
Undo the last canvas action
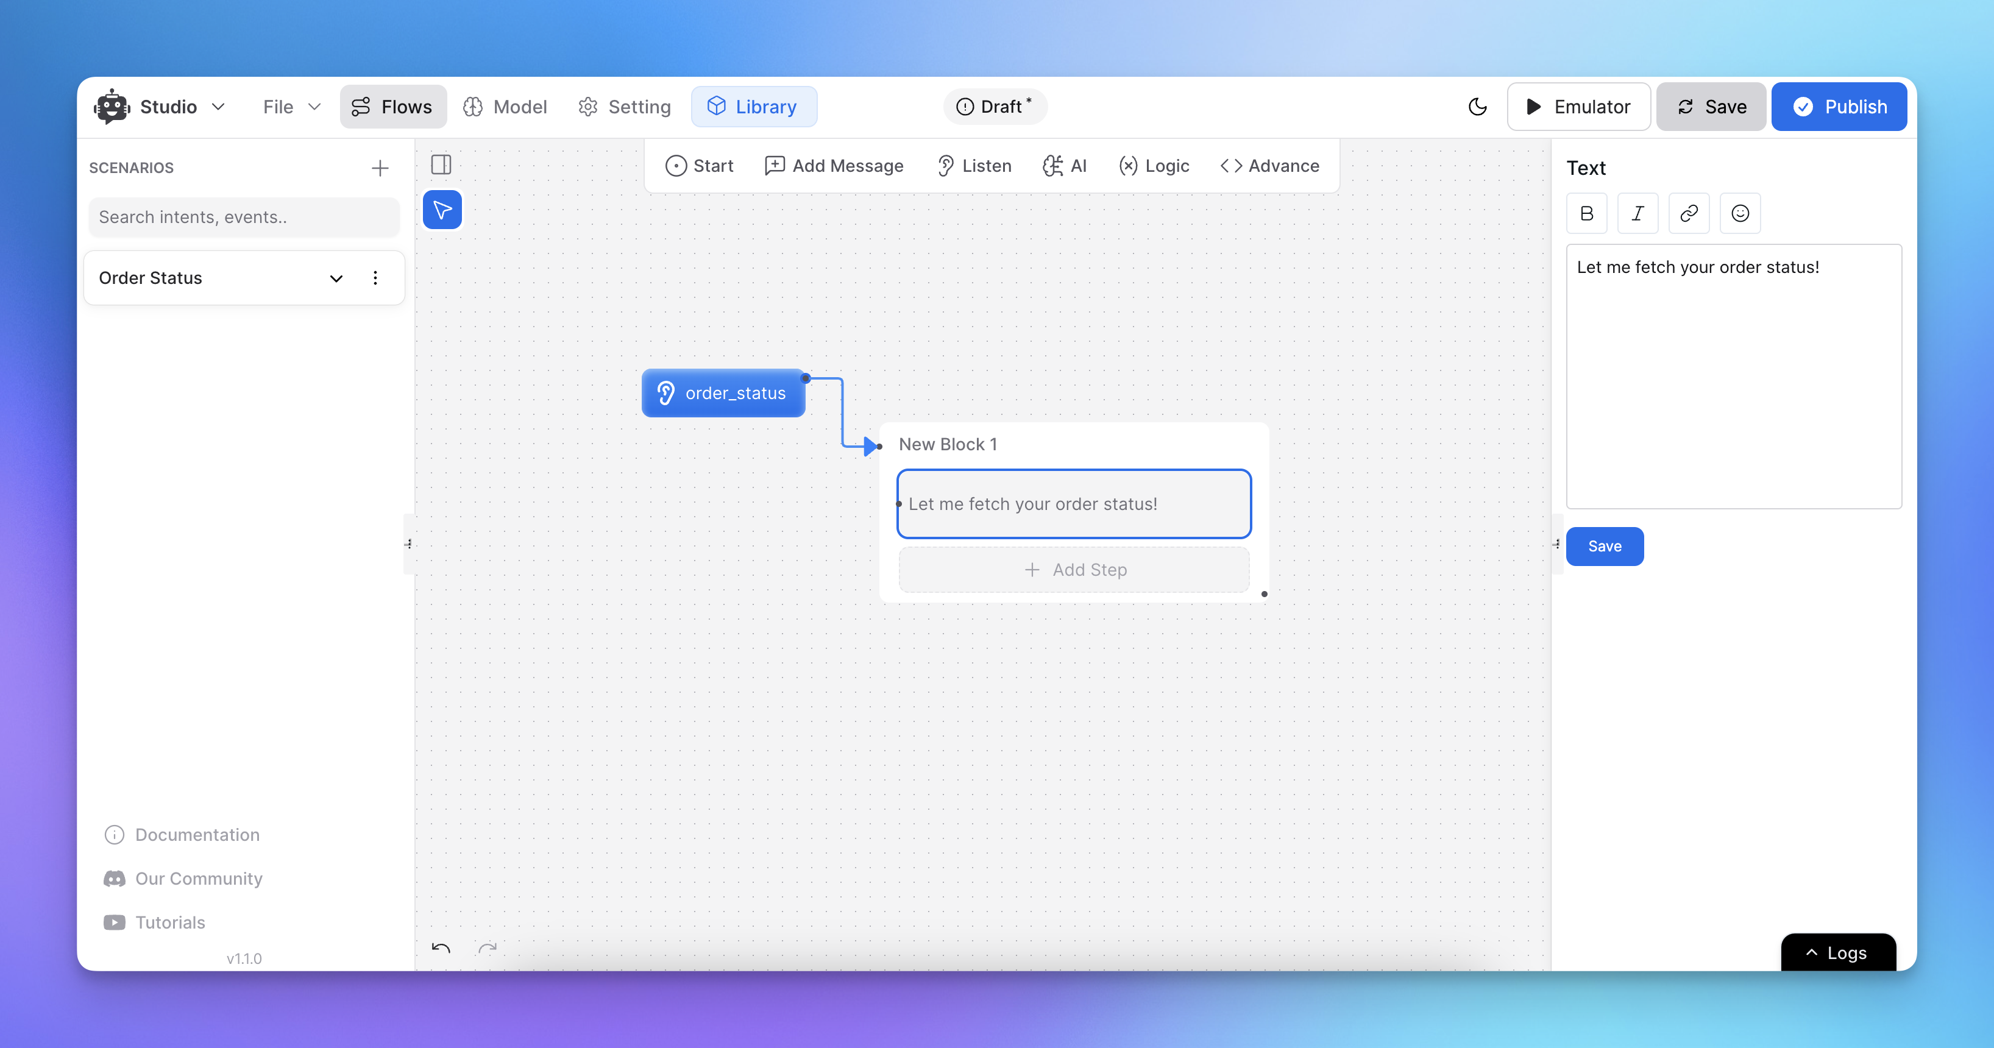click(x=441, y=948)
